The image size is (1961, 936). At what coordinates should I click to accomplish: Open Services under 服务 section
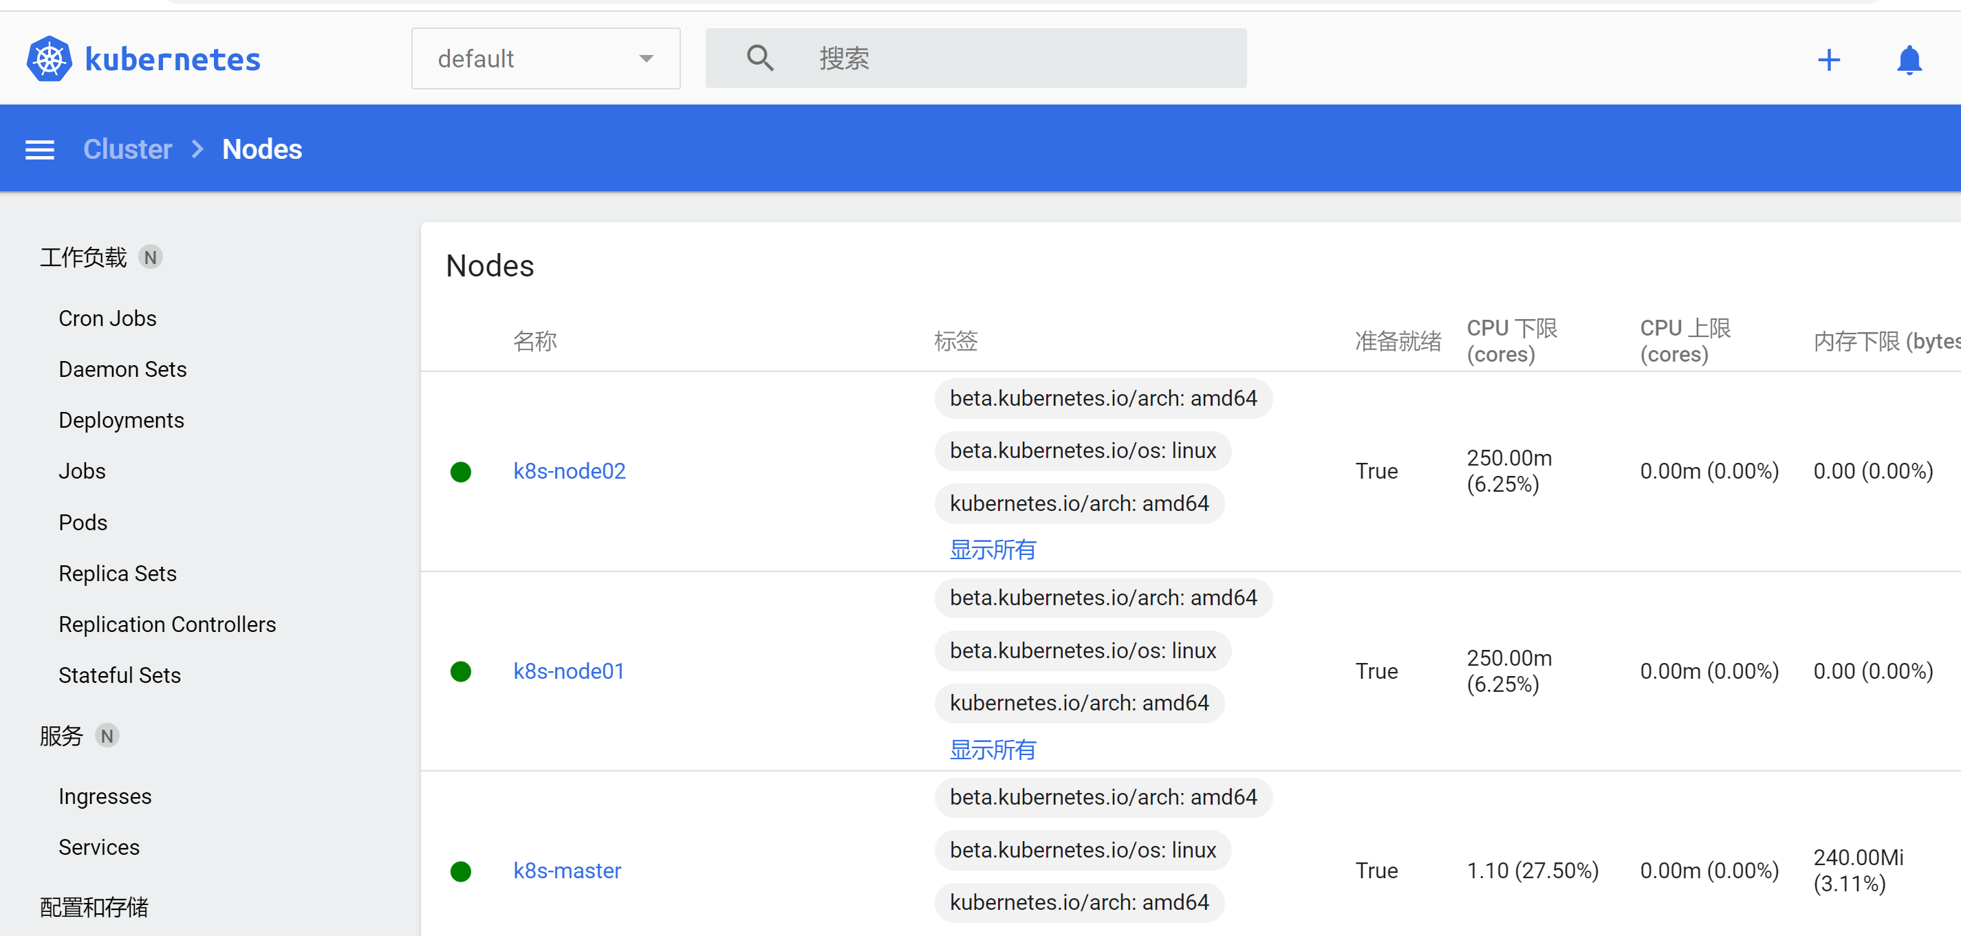click(99, 847)
